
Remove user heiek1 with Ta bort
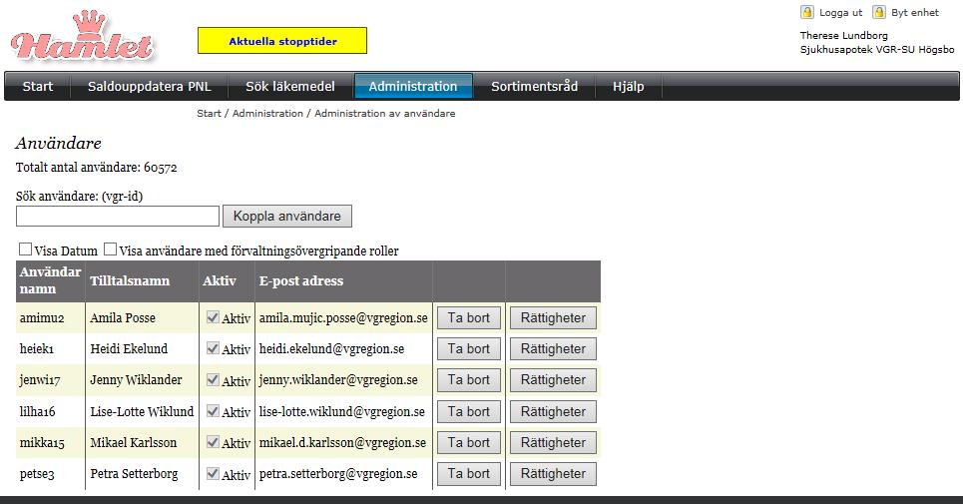pos(469,348)
